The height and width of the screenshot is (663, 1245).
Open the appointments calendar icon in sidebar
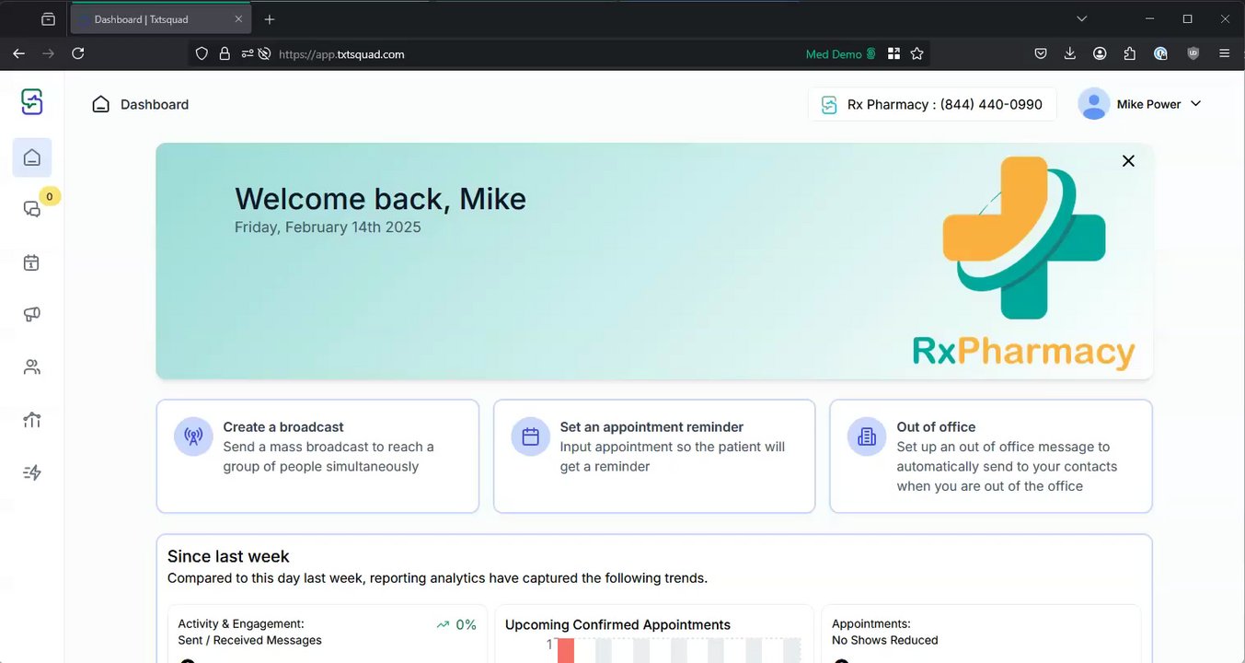(x=32, y=262)
